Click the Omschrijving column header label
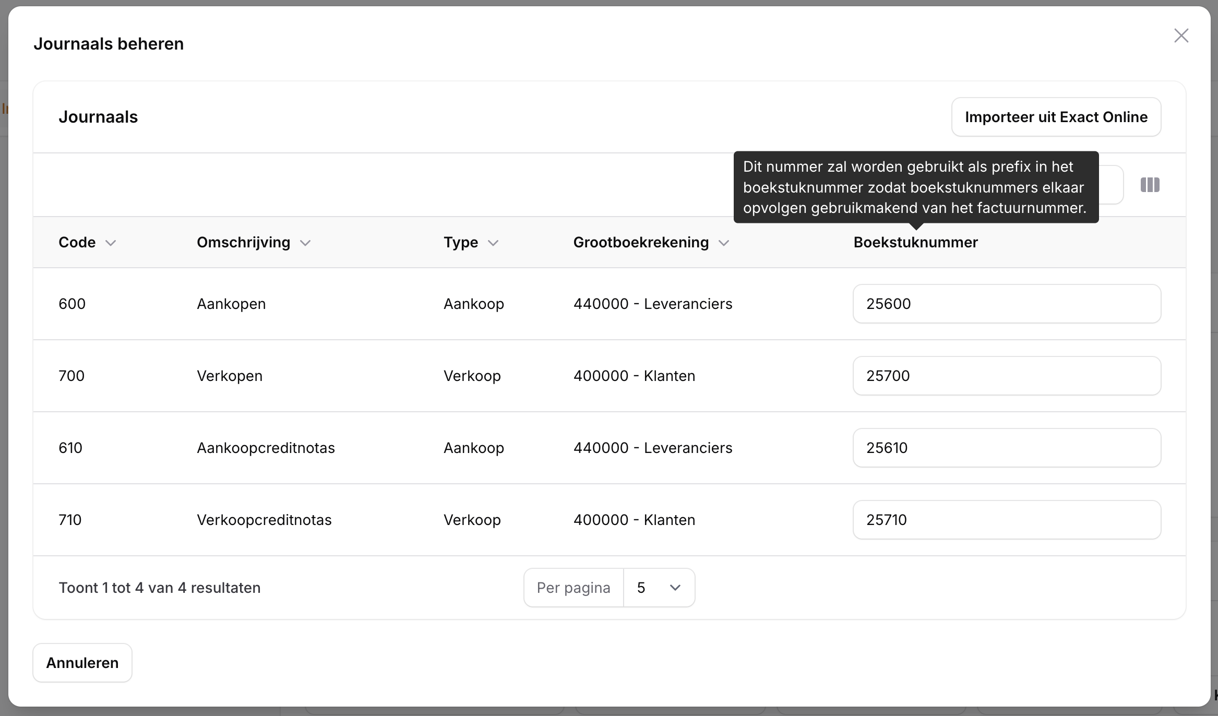Image resolution: width=1218 pixels, height=716 pixels. pyautogui.click(x=243, y=242)
